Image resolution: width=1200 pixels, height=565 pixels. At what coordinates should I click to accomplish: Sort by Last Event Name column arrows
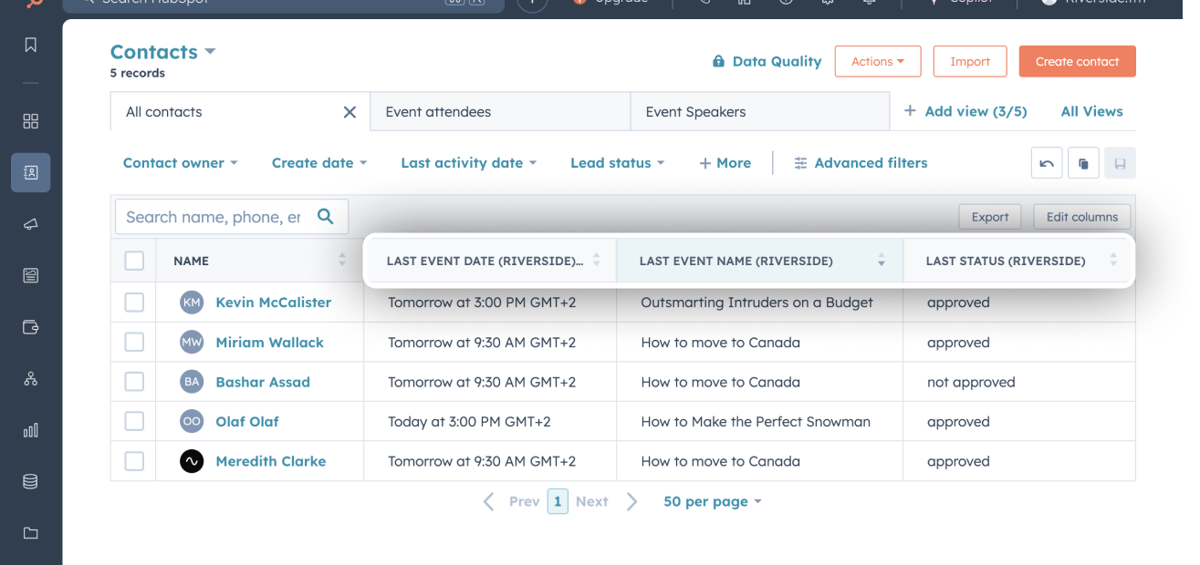coord(882,261)
